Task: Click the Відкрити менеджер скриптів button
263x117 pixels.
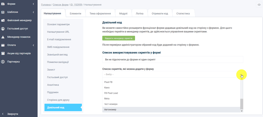Action: coord(119,38)
